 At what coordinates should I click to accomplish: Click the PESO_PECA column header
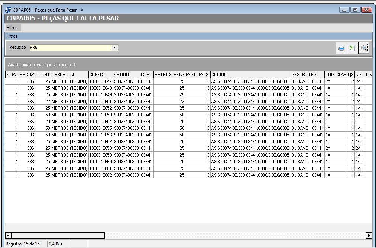point(197,75)
